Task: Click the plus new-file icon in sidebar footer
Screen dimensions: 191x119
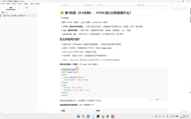Action: tap(1, 112)
